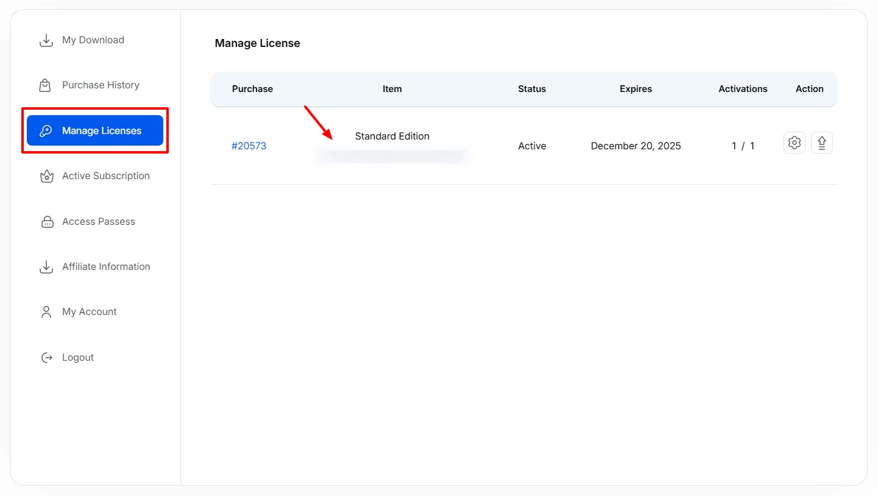Open the Active Subscription section

pyautogui.click(x=105, y=175)
